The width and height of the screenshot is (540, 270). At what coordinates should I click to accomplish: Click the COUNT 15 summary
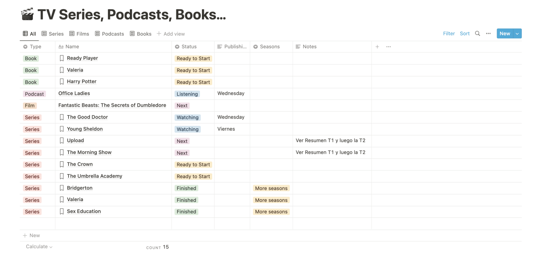coord(157,247)
